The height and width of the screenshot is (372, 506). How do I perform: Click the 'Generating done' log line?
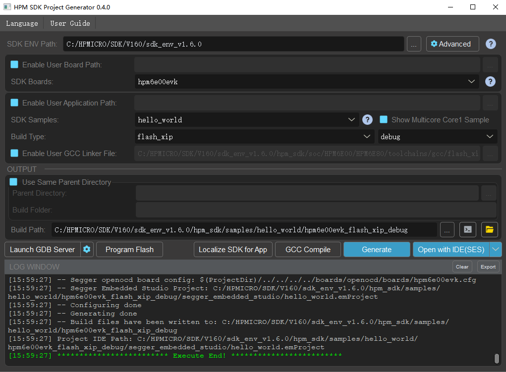(x=73, y=313)
